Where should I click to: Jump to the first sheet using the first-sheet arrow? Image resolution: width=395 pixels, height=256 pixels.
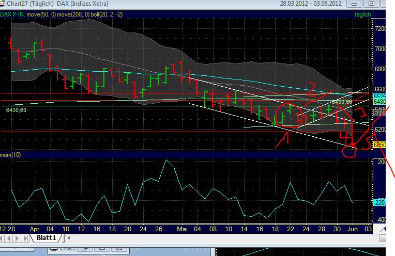tap(2, 238)
